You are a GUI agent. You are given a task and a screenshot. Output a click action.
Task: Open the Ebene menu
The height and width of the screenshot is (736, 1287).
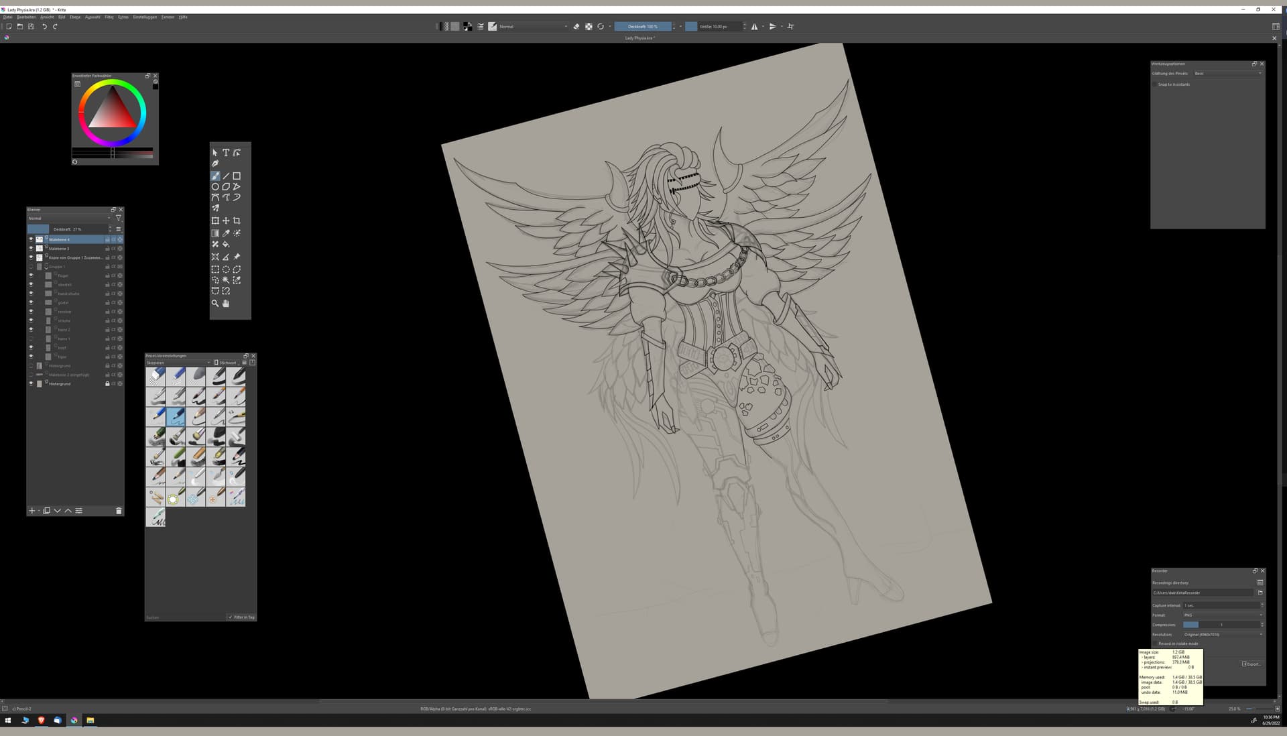(x=75, y=17)
